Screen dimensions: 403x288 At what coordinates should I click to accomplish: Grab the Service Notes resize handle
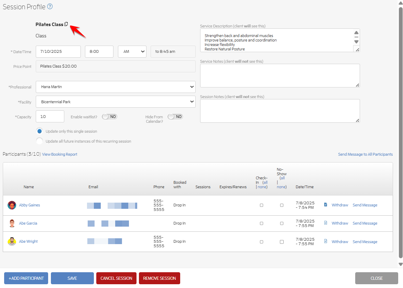357,85
